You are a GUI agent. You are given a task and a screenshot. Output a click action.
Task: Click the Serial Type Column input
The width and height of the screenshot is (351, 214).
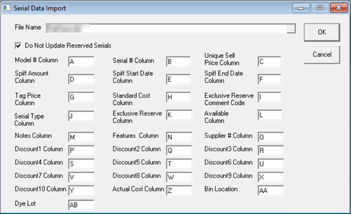coord(81,116)
